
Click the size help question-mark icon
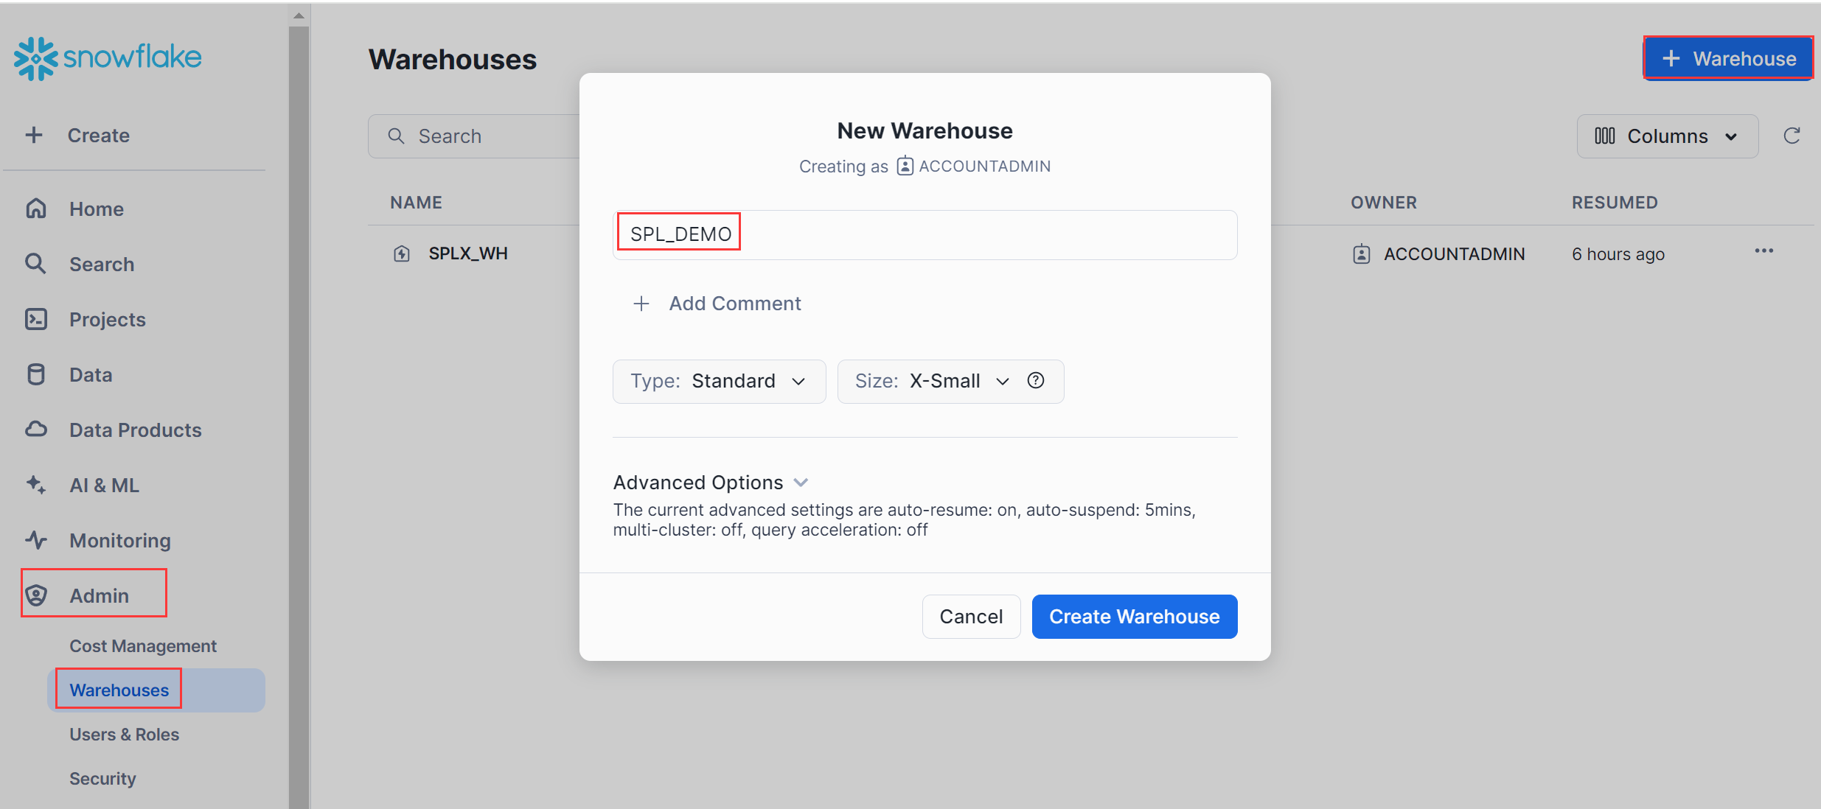pos(1036,380)
